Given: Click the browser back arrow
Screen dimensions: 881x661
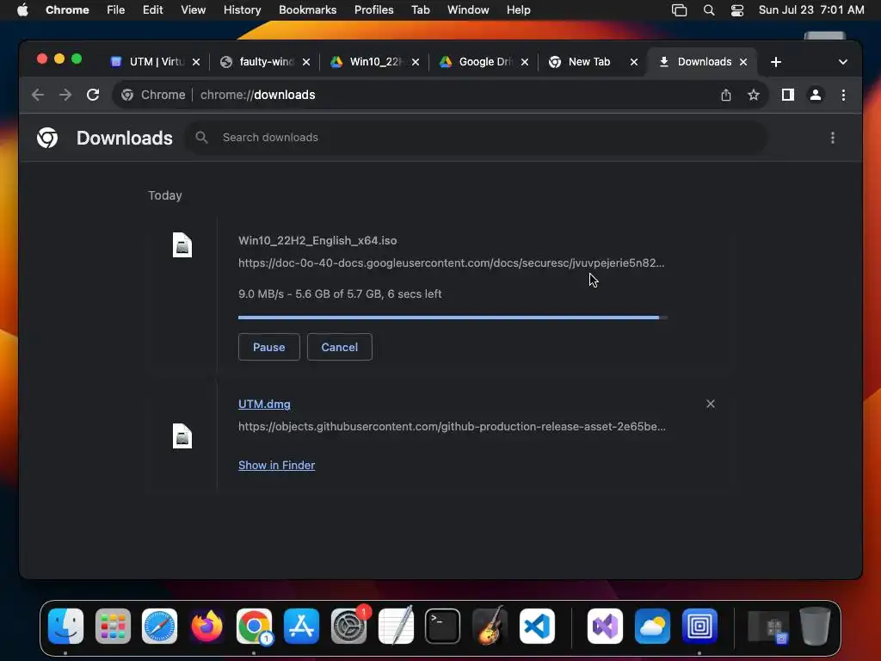Looking at the screenshot, I should 38,95.
